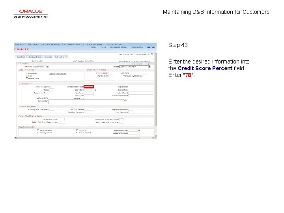Click the Effective Date input field
Viewport: 284px width, 213px height.
click(x=41, y=67)
